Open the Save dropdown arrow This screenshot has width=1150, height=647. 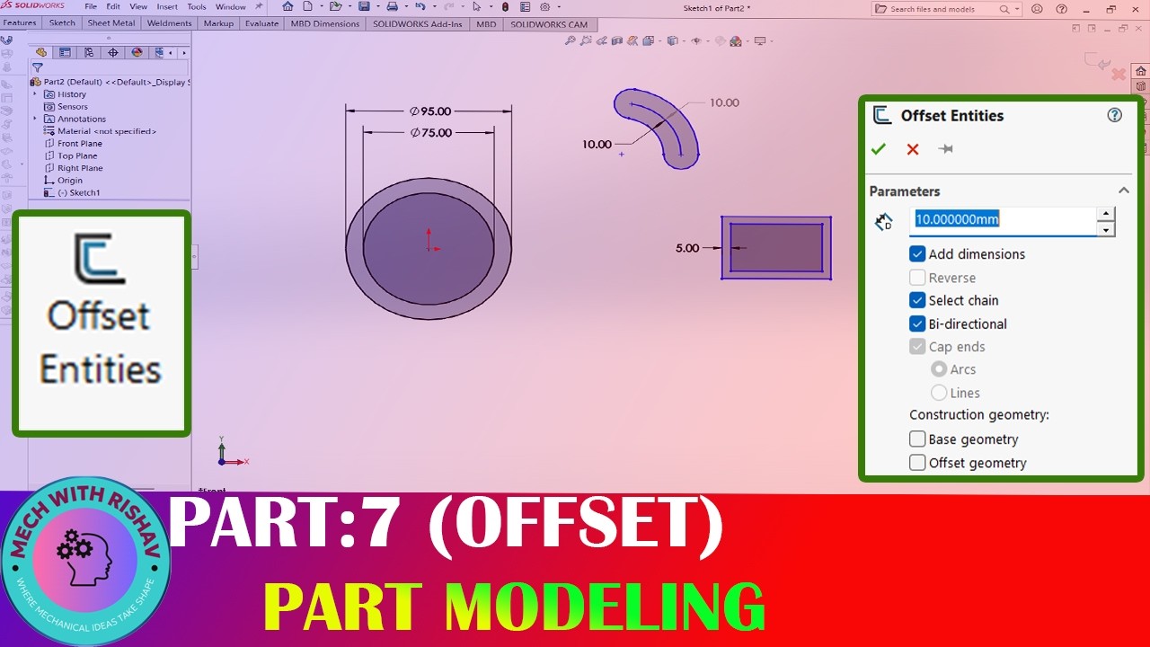378,6
